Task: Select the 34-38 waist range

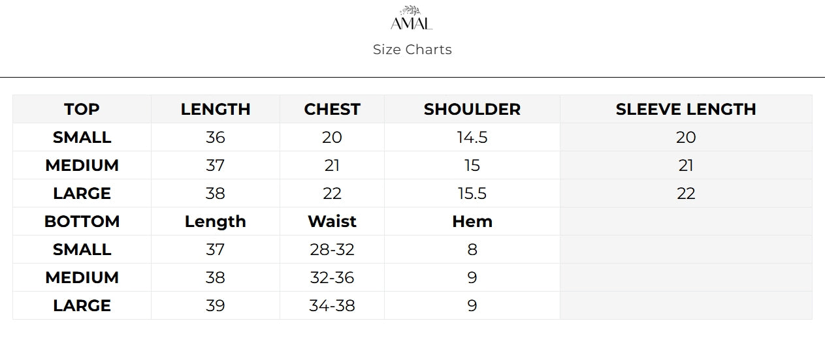Action: [332, 306]
